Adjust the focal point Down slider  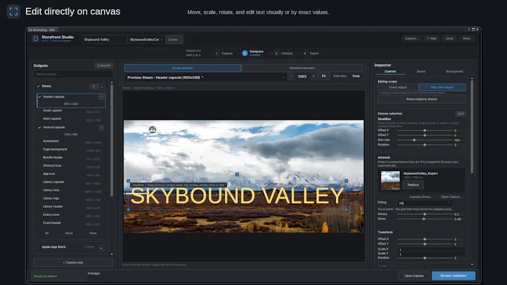[424, 219]
